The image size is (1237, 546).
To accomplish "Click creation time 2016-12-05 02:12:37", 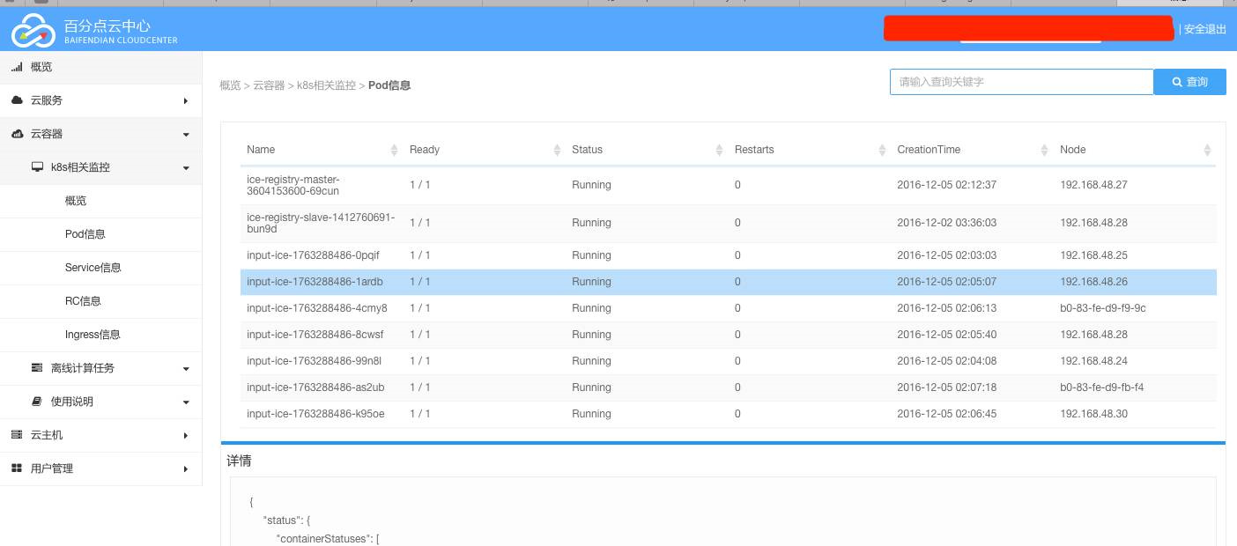I will [946, 185].
